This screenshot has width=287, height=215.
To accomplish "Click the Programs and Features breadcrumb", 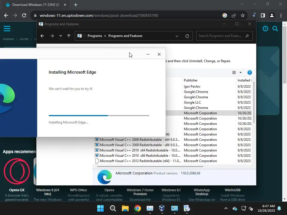I will click(x=125, y=36).
